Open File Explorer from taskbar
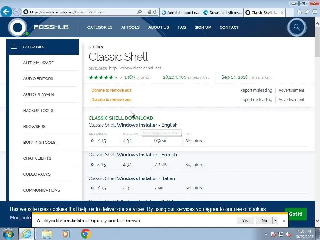The height and width of the screenshot is (240, 320). [x=47, y=234]
